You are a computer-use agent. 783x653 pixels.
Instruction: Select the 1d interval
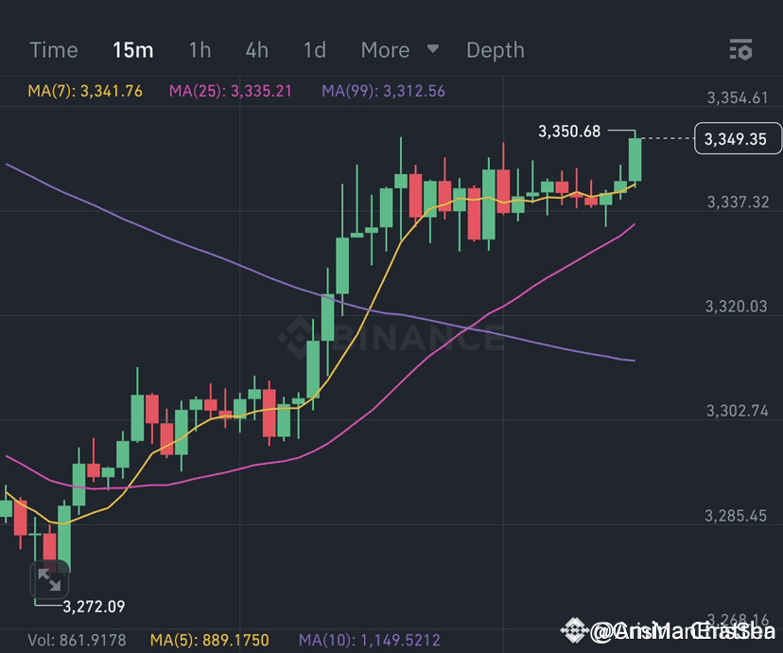coord(314,50)
